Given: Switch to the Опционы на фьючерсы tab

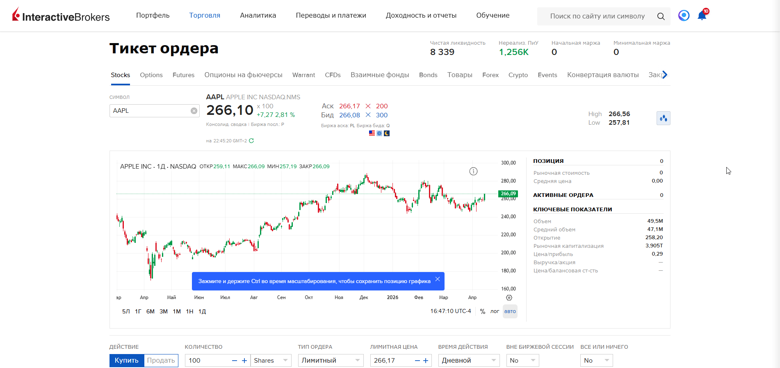Looking at the screenshot, I should pos(244,75).
